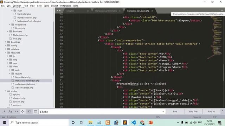Close the find panel
Screen dimensions: 225x126
[223, 111]
